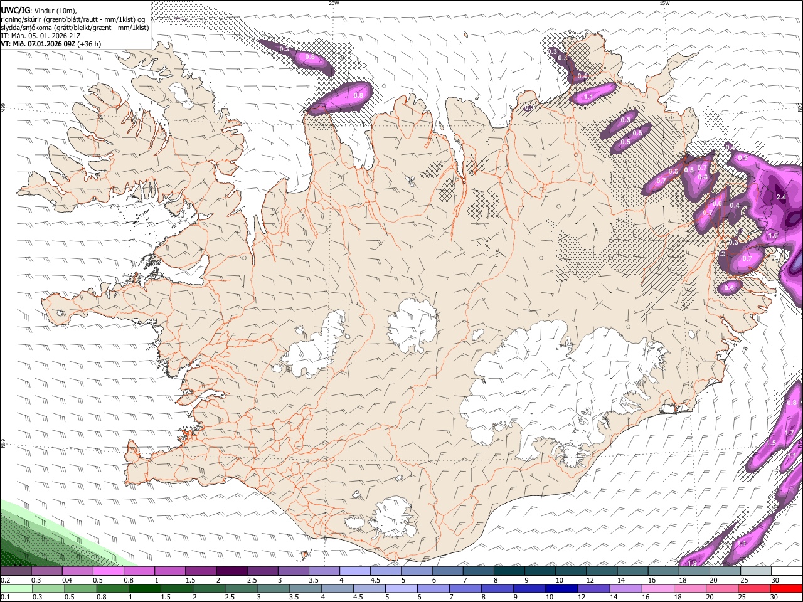This screenshot has width=803, height=602.
Task: Click the 'VT: Mið. 07.01.2026 09Z' valid time
Action: (x=38, y=44)
